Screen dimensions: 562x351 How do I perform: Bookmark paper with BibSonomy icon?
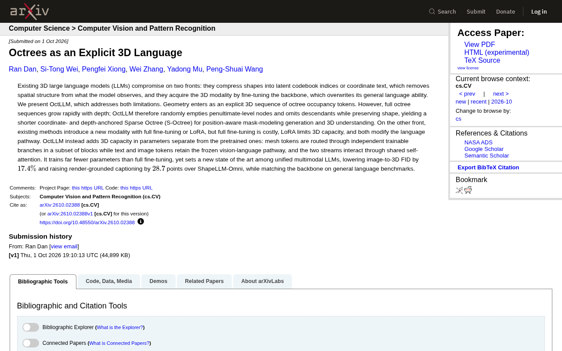pos(459,190)
